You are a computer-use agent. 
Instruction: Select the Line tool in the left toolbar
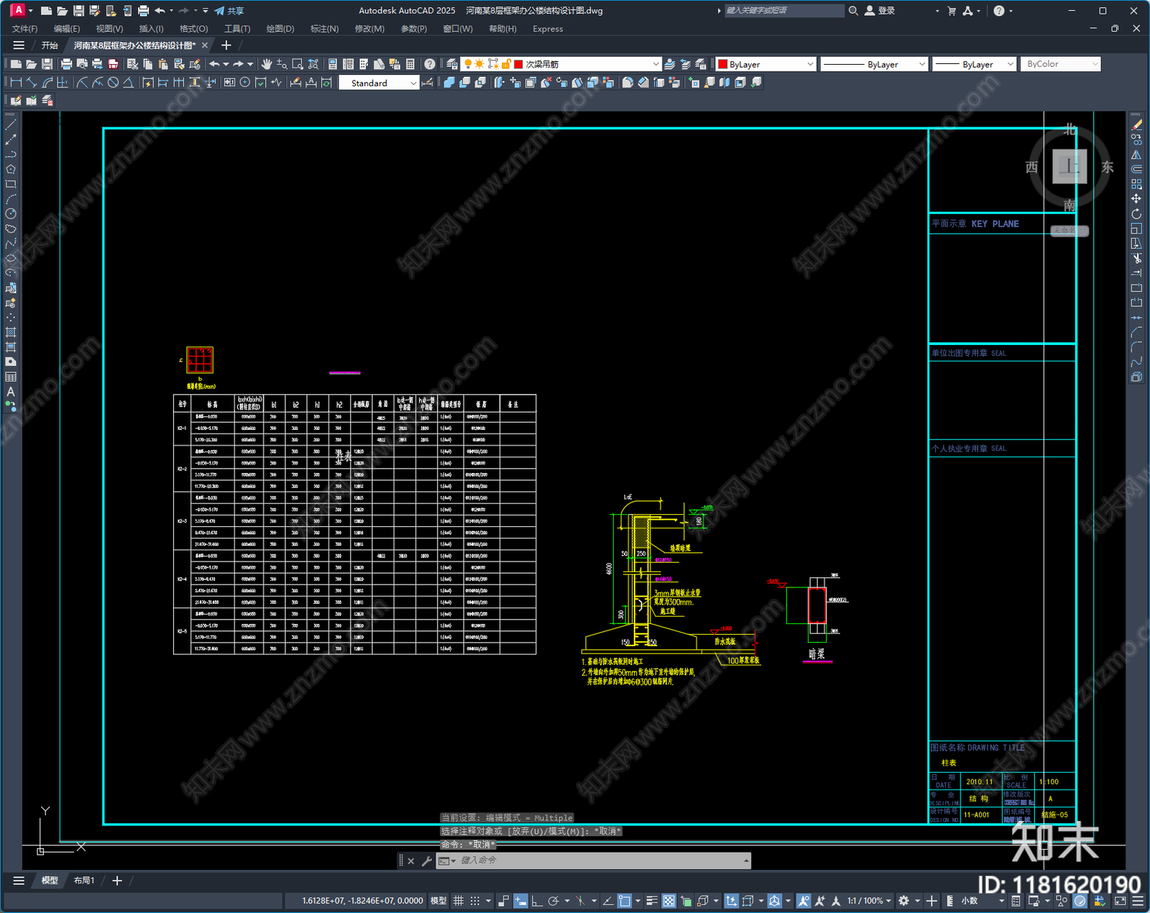(x=11, y=124)
